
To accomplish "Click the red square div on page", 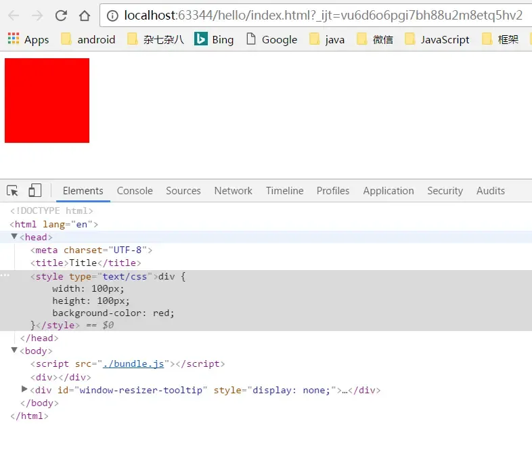I will (47, 100).
